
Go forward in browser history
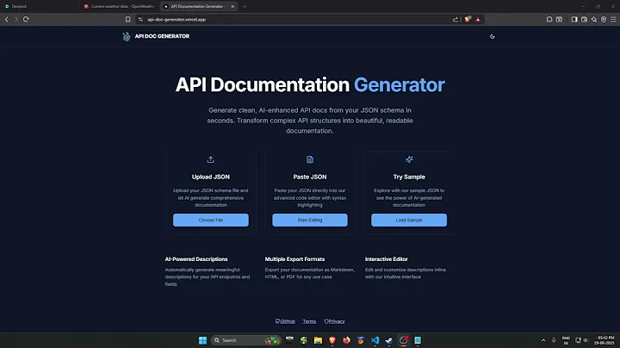(16, 19)
